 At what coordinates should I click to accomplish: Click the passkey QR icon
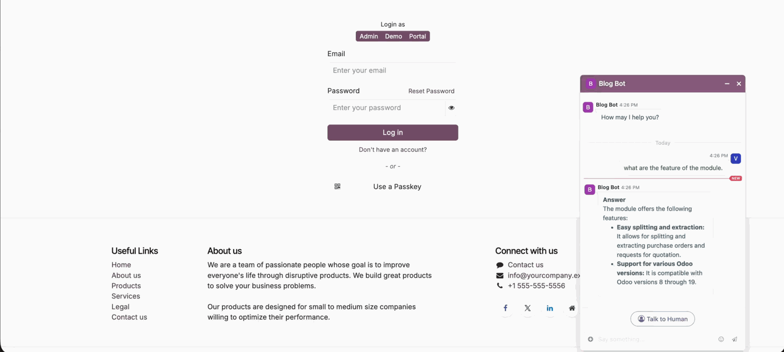tap(337, 186)
